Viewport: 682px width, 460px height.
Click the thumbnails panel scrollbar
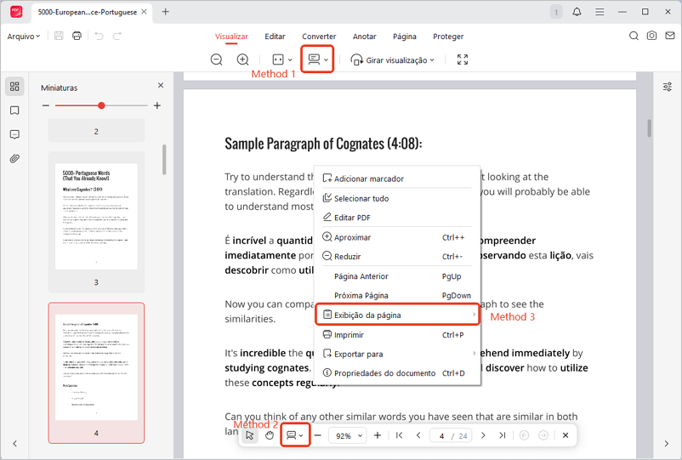coord(164,160)
